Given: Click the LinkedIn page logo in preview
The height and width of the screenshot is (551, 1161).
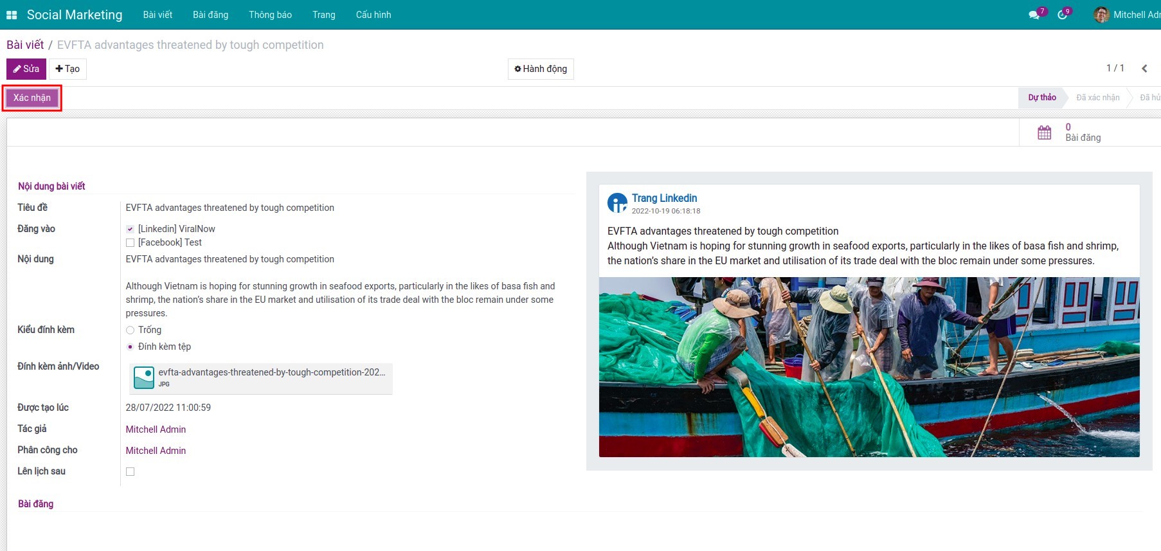Looking at the screenshot, I should click(x=617, y=203).
